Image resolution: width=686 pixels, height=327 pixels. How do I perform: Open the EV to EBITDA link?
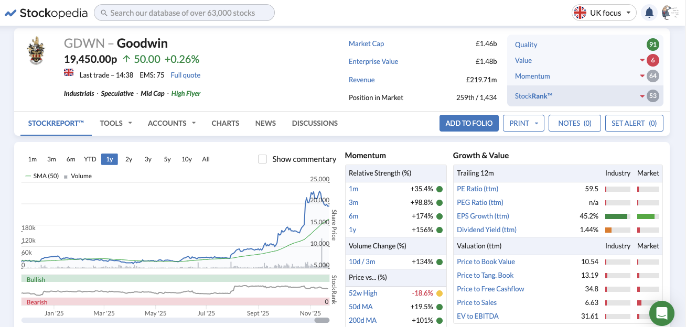(478, 316)
